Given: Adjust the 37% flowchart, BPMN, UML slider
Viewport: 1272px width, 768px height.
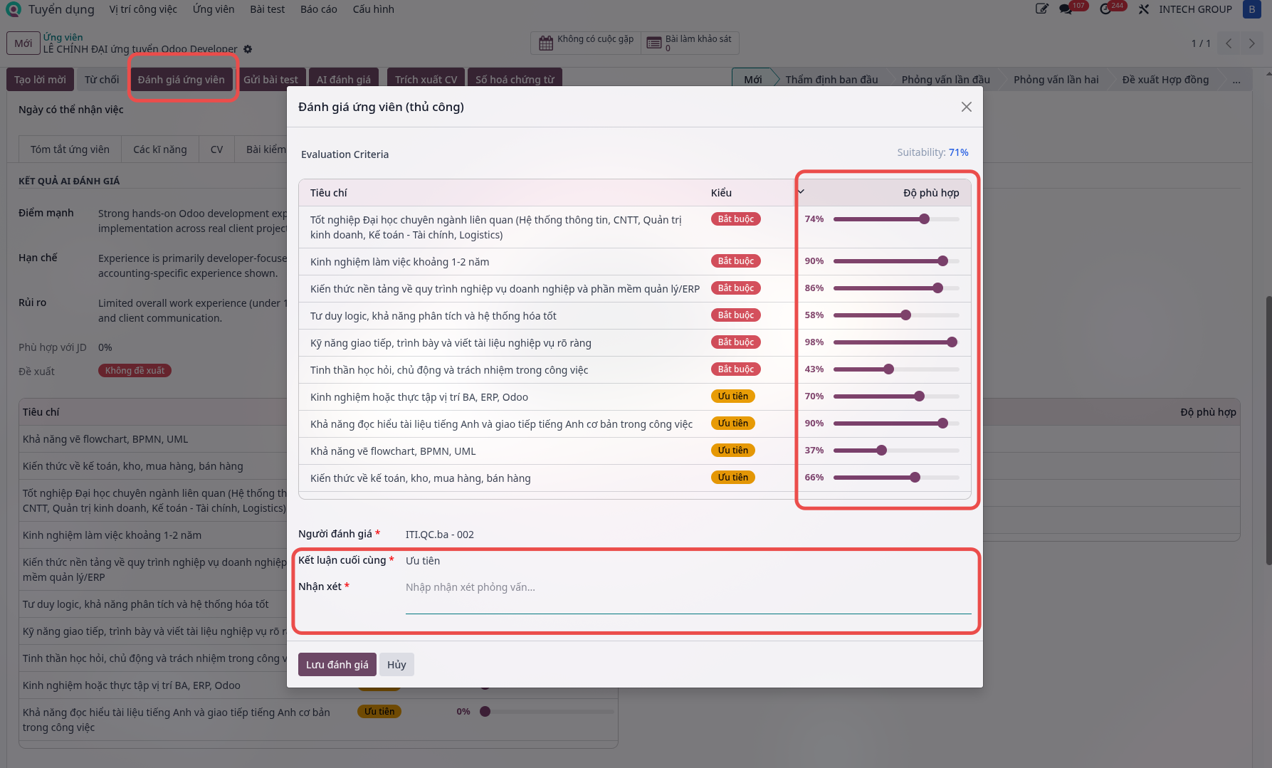Looking at the screenshot, I should pyautogui.click(x=896, y=451).
